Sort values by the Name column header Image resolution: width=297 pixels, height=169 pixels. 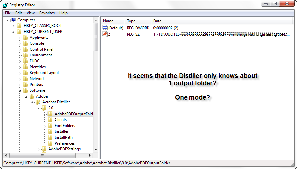pos(113,21)
